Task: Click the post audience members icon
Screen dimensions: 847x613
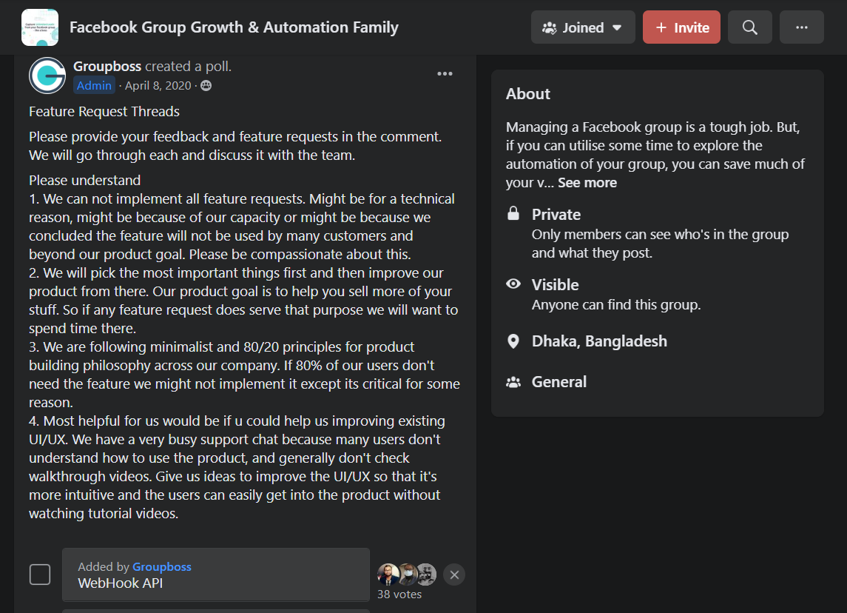Action: point(206,85)
